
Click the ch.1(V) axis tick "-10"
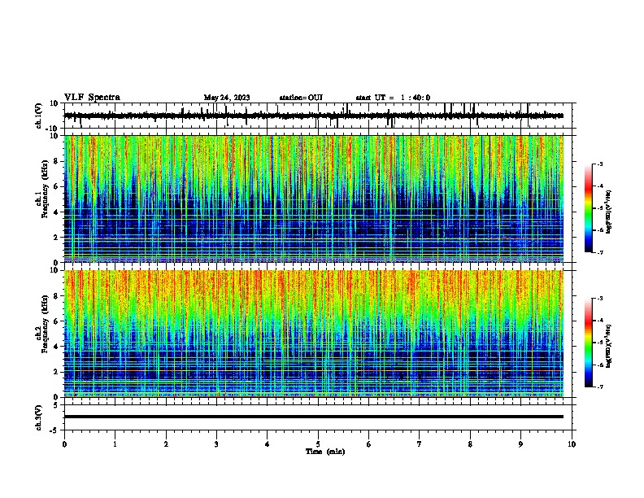coord(52,129)
